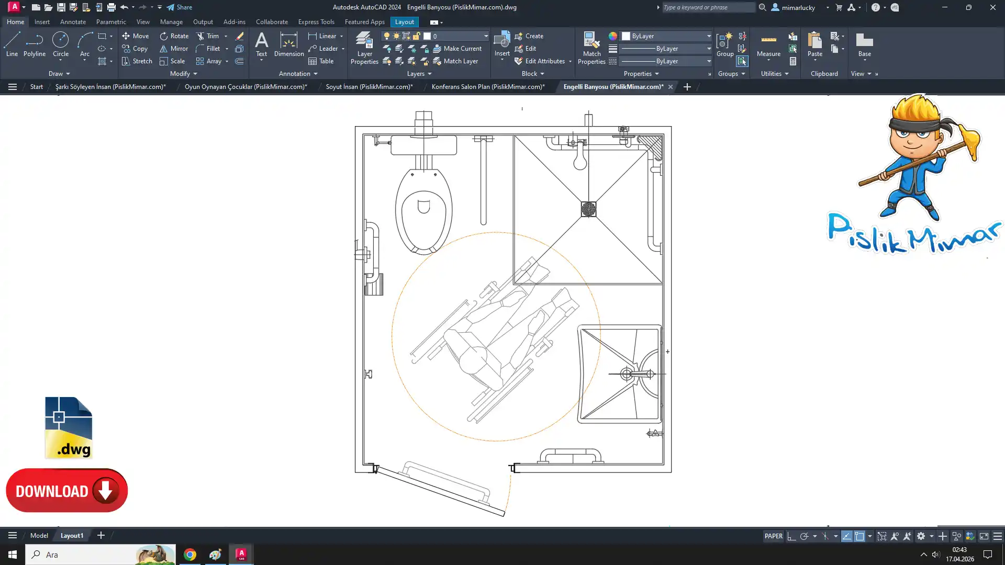Toggle PAPER space button
The image size is (1005, 565).
point(773,536)
